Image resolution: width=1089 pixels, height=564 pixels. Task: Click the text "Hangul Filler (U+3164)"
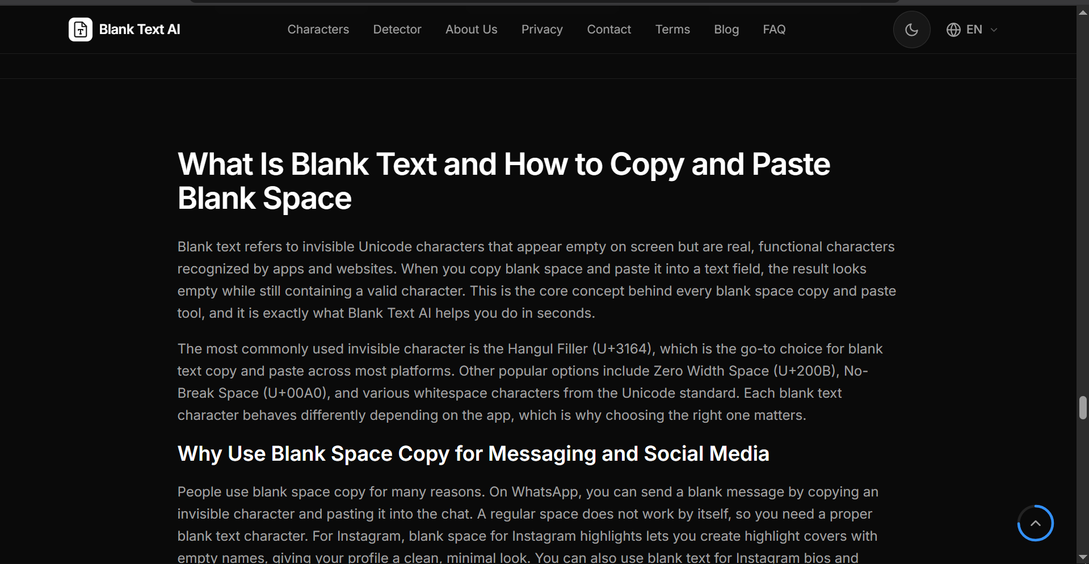coord(581,349)
